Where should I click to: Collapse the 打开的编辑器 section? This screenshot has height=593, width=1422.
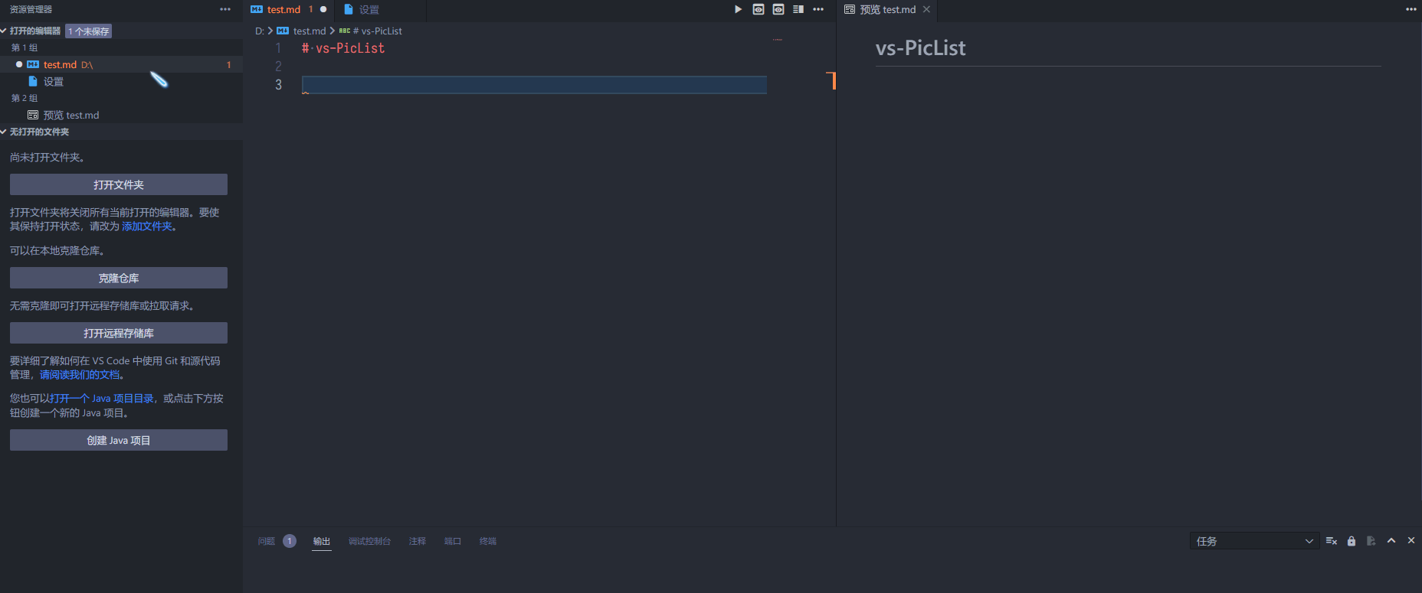pyautogui.click(x=35, y=31)
